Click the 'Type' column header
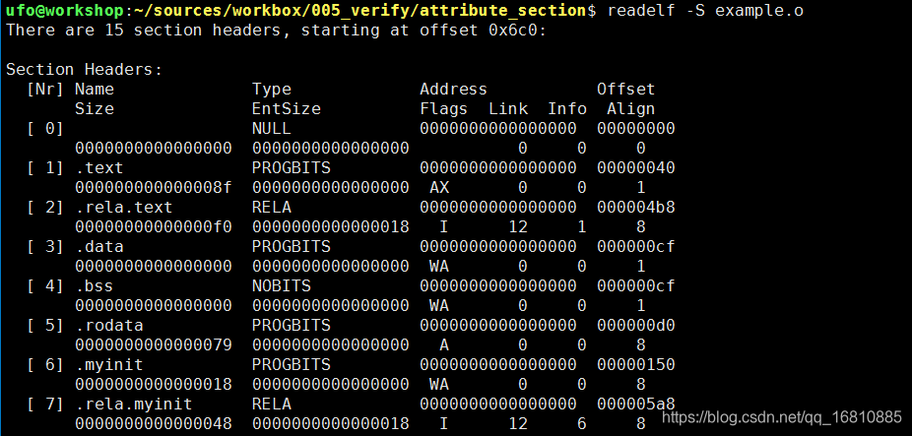Screen dimensions: 912x436 tap(271, 90)
